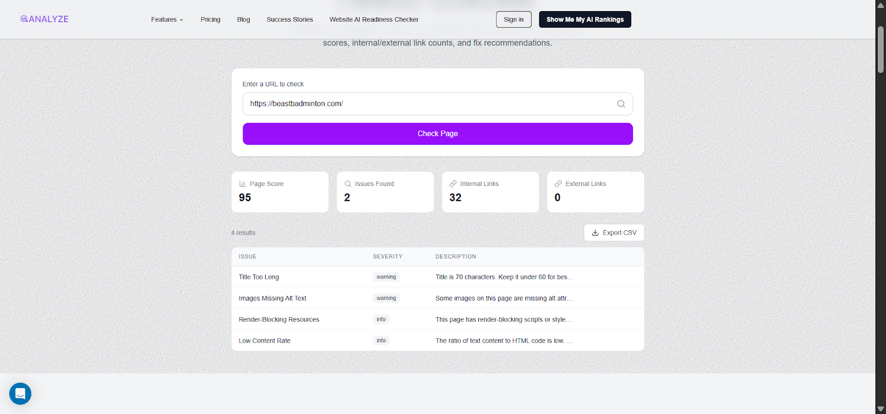Click the download icon on Export CSV
The height and width of the screenshot is (414, 886).
coord(595,233)
